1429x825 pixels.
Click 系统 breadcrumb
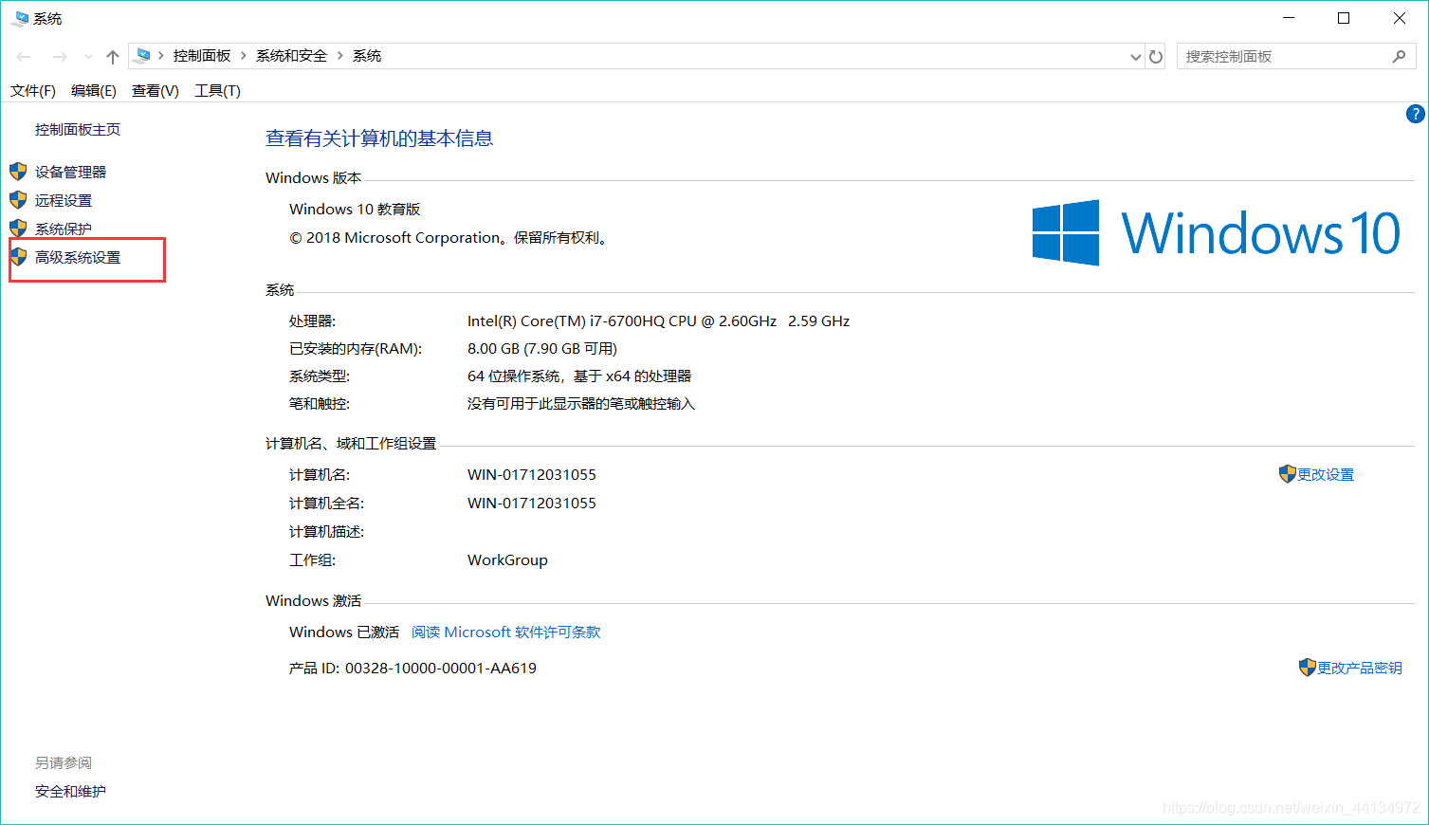pyautogui.click(x=367, y=56)
